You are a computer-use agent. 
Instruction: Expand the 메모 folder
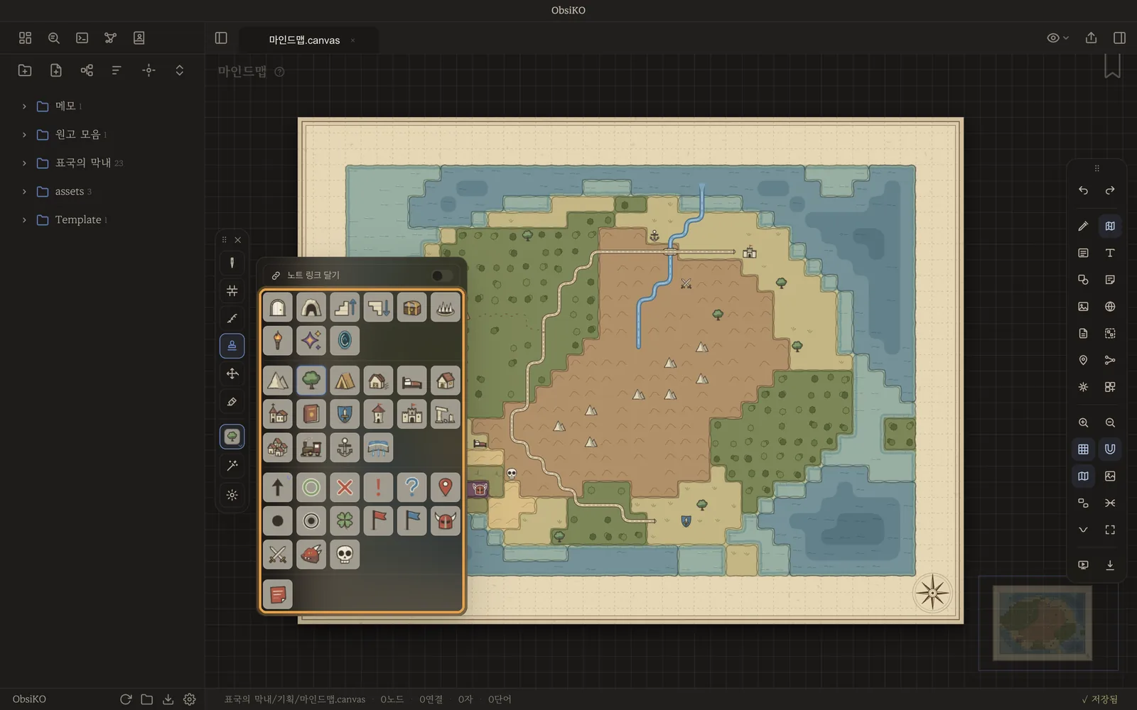[x=24, y=106]
